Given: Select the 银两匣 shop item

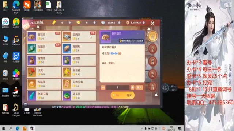Looking at the screenshot, I should (x=79, y=37).
